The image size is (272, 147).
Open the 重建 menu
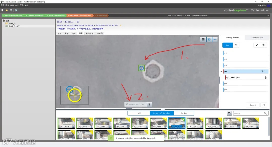(12, 5)
